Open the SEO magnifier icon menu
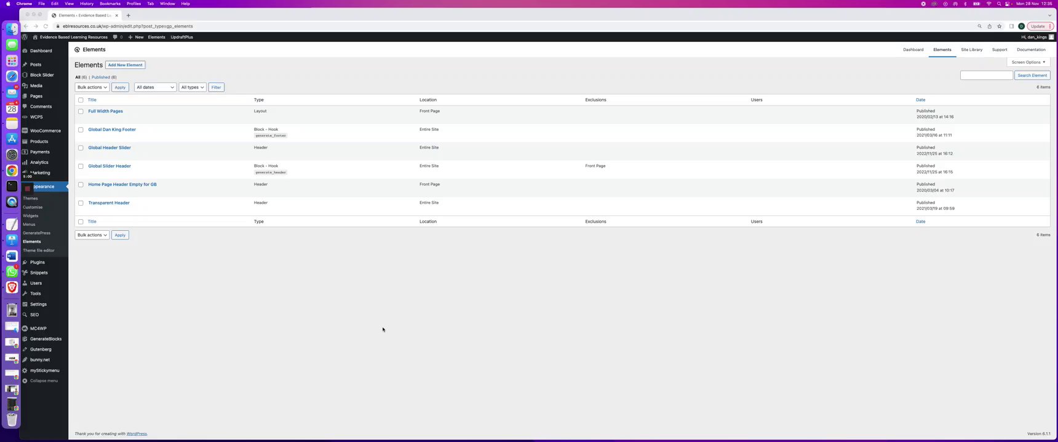 [x=25, y=314]
